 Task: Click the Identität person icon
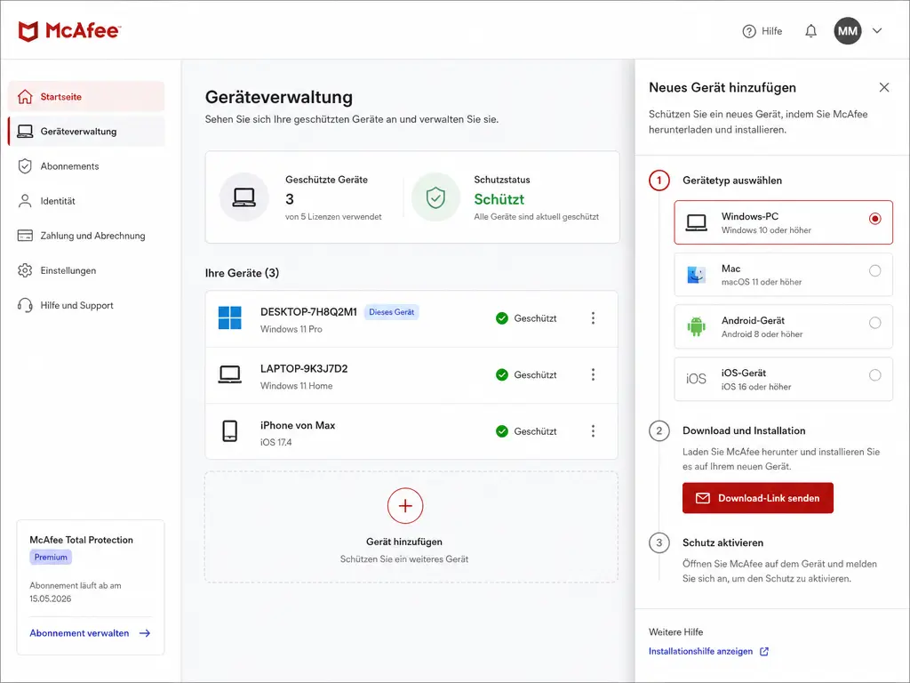tap(25, 201)
